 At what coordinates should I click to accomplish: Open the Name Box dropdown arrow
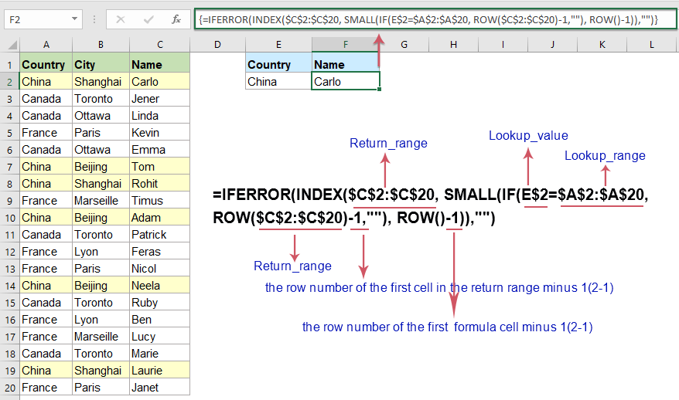point(74,19)
